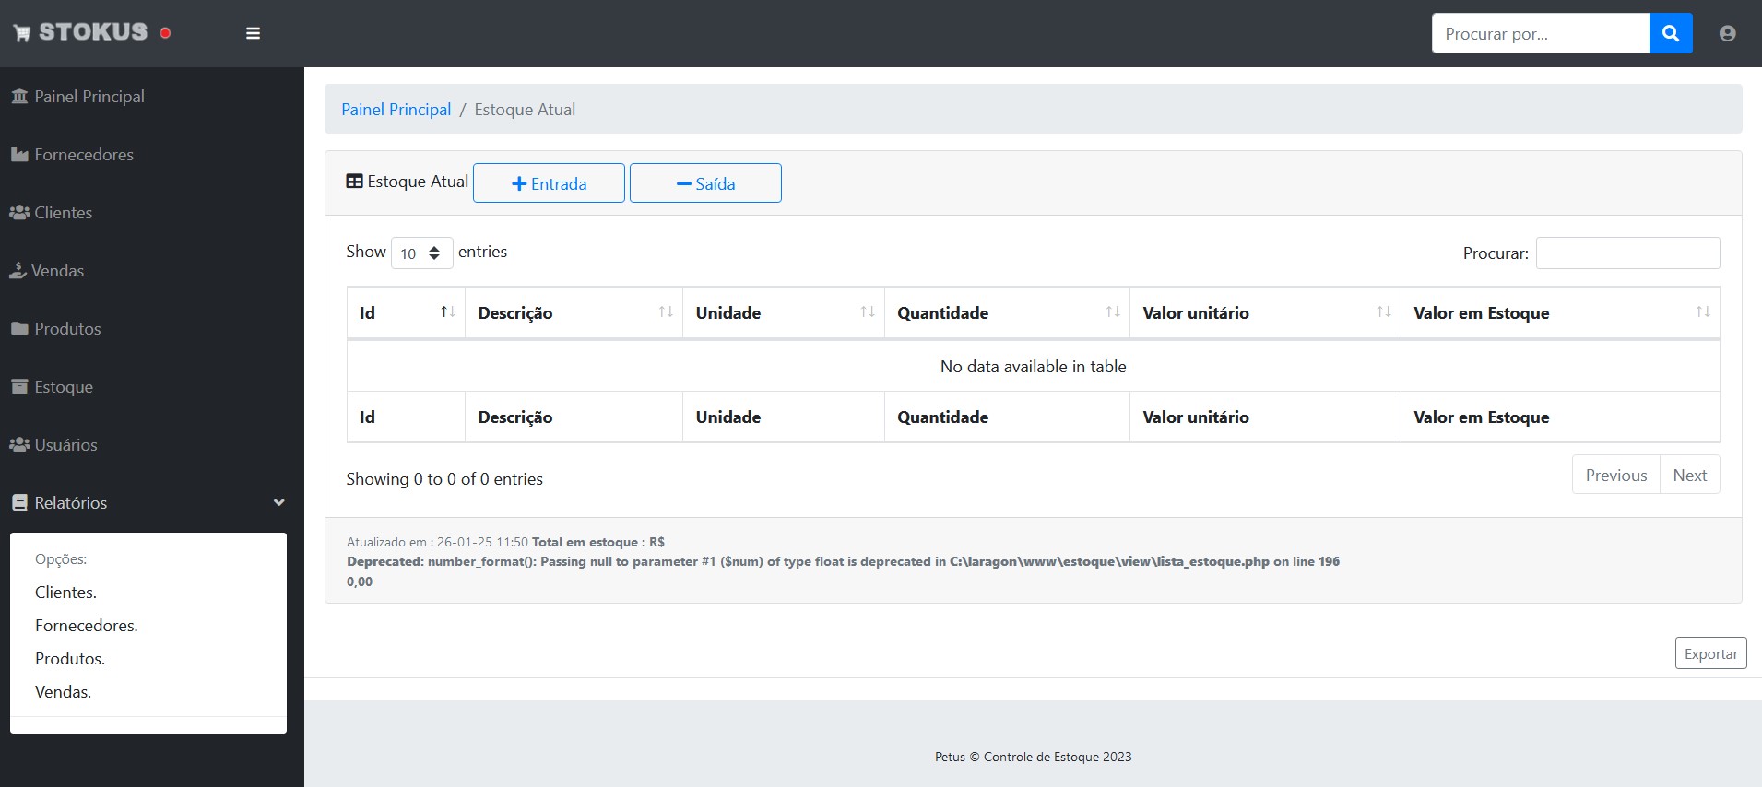Open Estoque archive in sidebar
Viewport: 1762px width, 787px height.
point(63,387)
